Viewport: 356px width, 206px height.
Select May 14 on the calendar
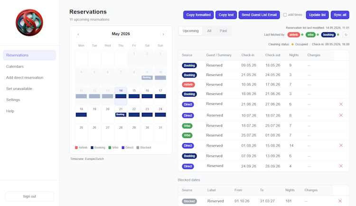coord(121,96)
